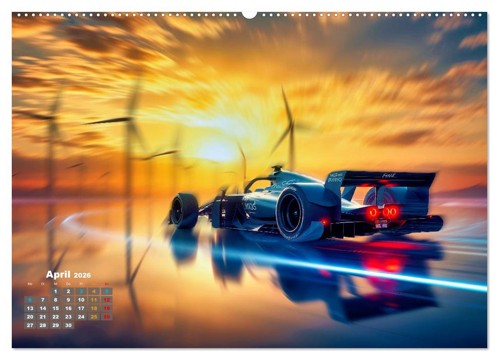Click the date cell for April 1

(x=56, y=292)
